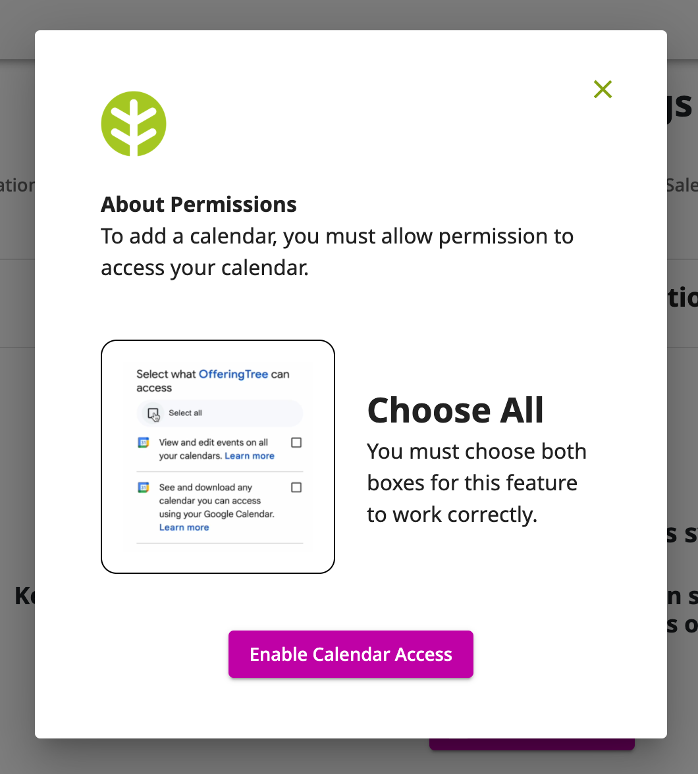Click the Select all cursor icon
The height and width of the screenshot is (774, 698).
pos(153,414)
